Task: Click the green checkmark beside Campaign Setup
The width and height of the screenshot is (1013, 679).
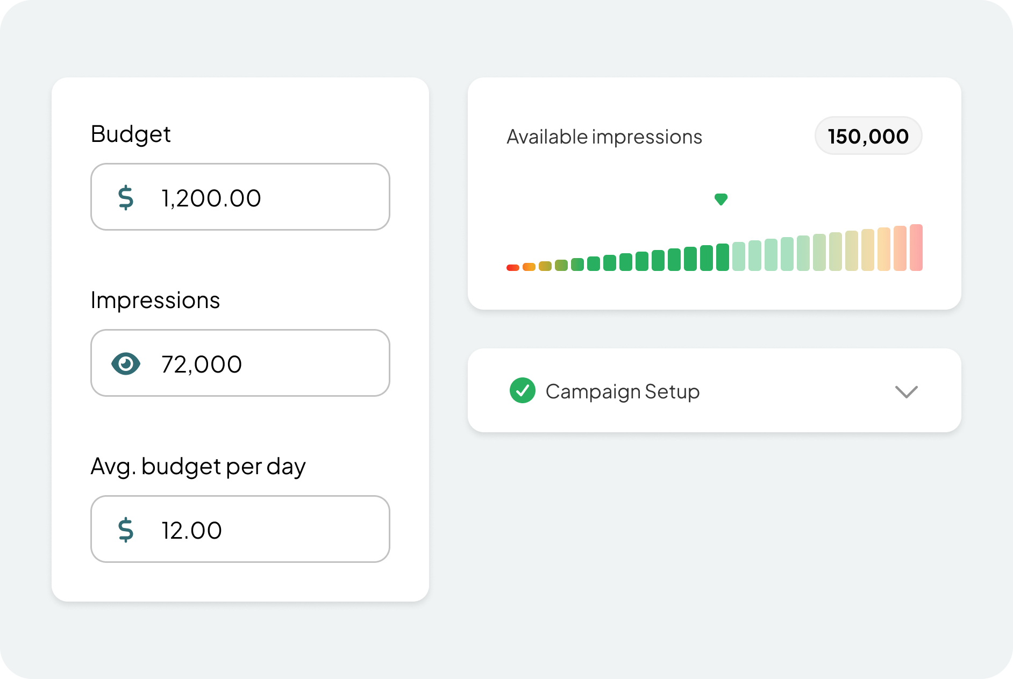Action: point(522,391)
